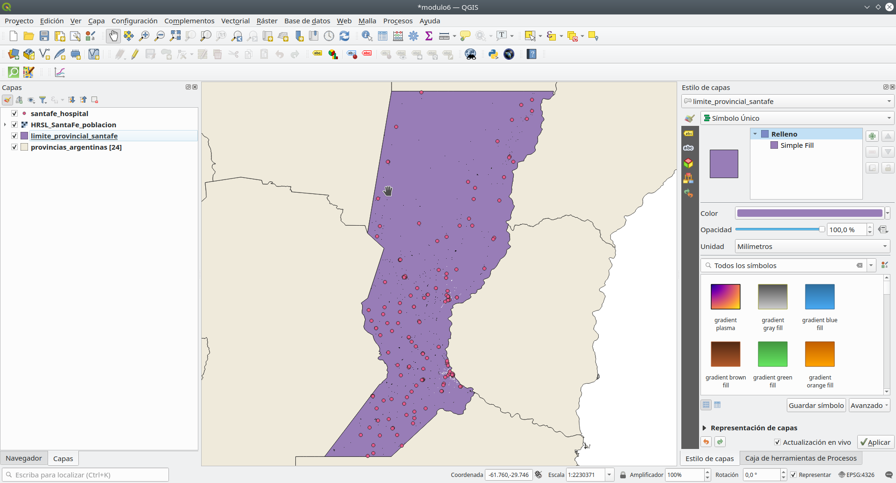Open the Ráster menu
The image size is (896, 483).
(267, 21)
